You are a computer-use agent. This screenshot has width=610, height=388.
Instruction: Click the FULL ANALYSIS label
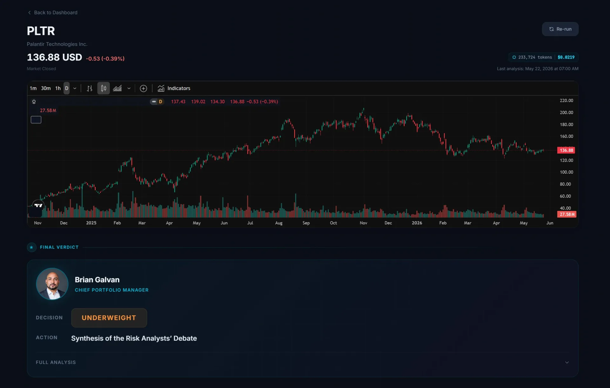[56, 362]
